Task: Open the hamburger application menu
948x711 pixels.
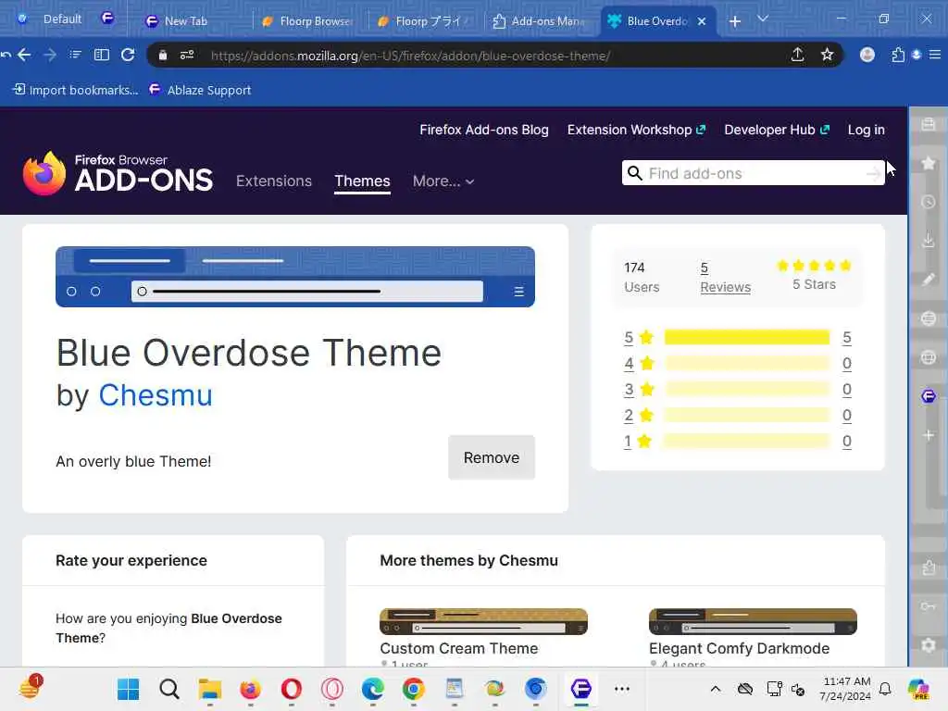Action: (935, 55)
